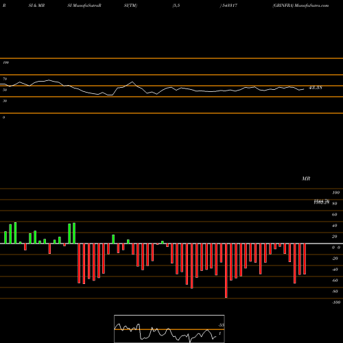Click the MR axis label 100
The image size is (343, 343).
coord(336,193)
